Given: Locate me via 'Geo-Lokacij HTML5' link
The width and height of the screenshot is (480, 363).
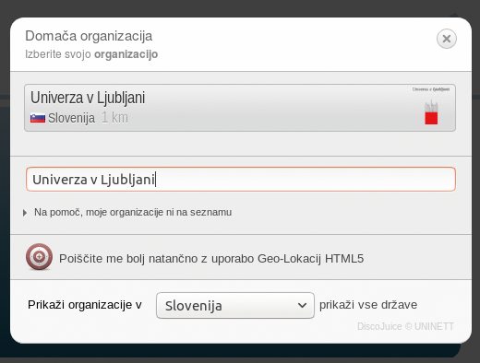Looking at the screenshot, I should (x=211, y=259).
